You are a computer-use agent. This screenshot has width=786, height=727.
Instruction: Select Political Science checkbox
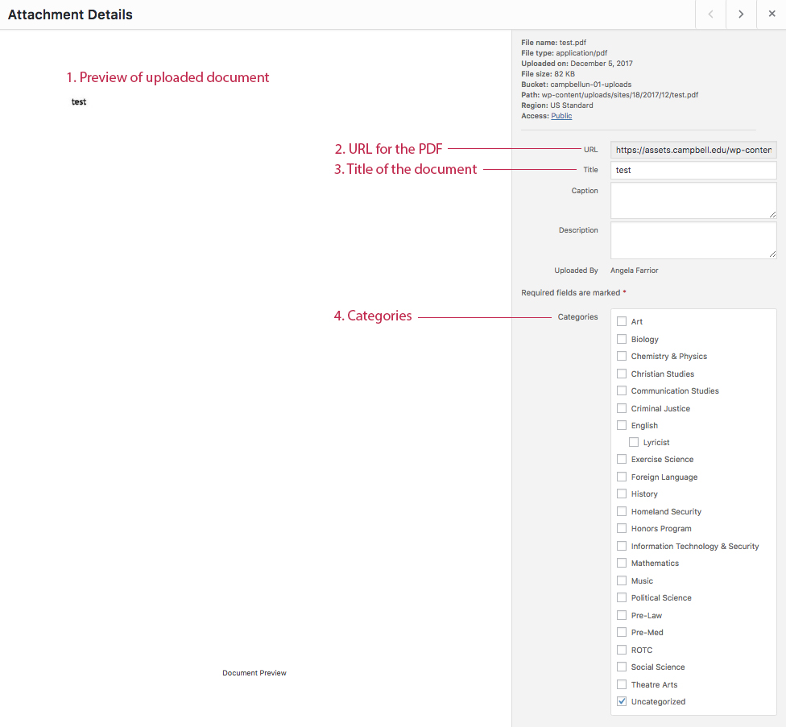coord(622,597)
